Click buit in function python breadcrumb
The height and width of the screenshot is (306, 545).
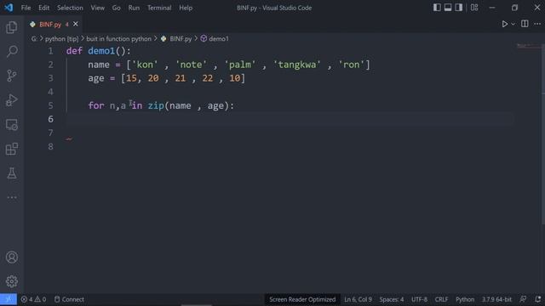pos(118,38)
